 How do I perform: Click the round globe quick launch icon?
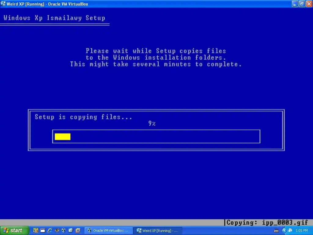71,231
